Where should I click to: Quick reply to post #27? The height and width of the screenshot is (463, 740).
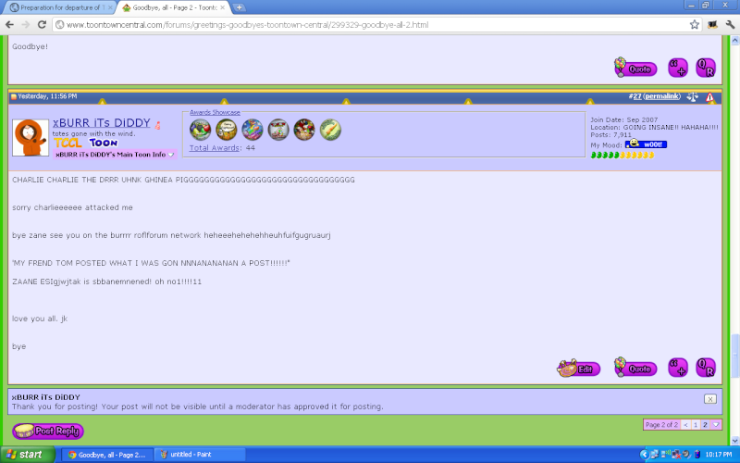pyautogui.click(x=706, y=368)
